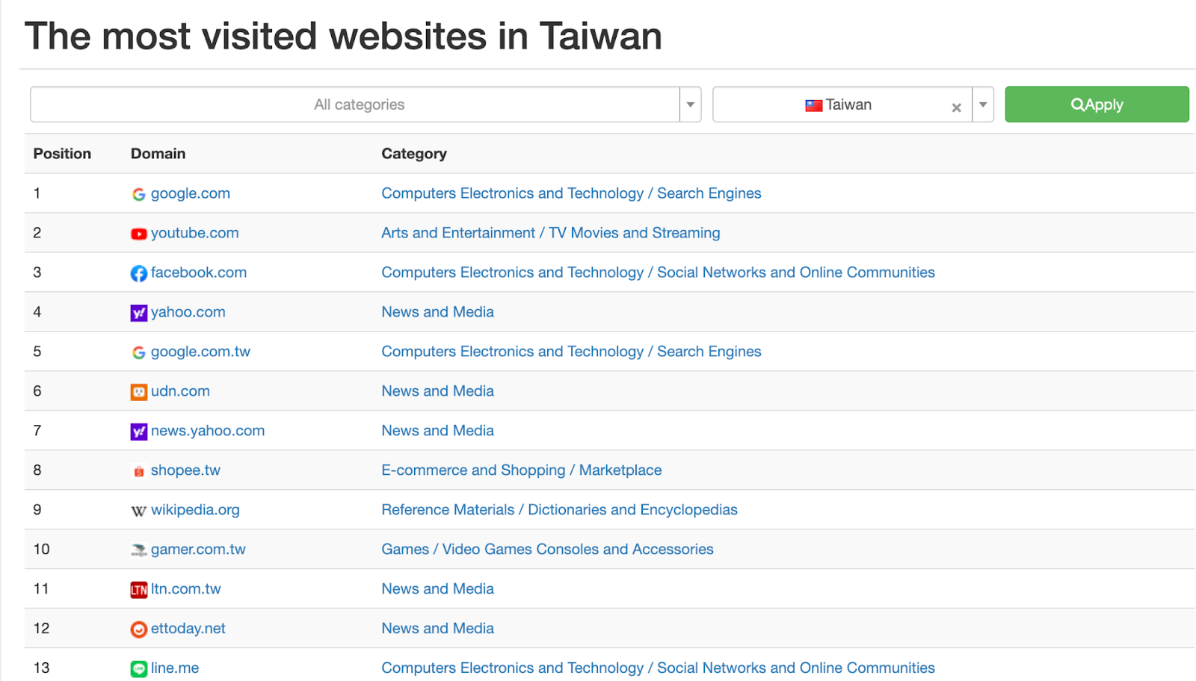Screen dimensions: 1196x681
Task: Open the wikipedia.org domain link
Action: point(195,510)
